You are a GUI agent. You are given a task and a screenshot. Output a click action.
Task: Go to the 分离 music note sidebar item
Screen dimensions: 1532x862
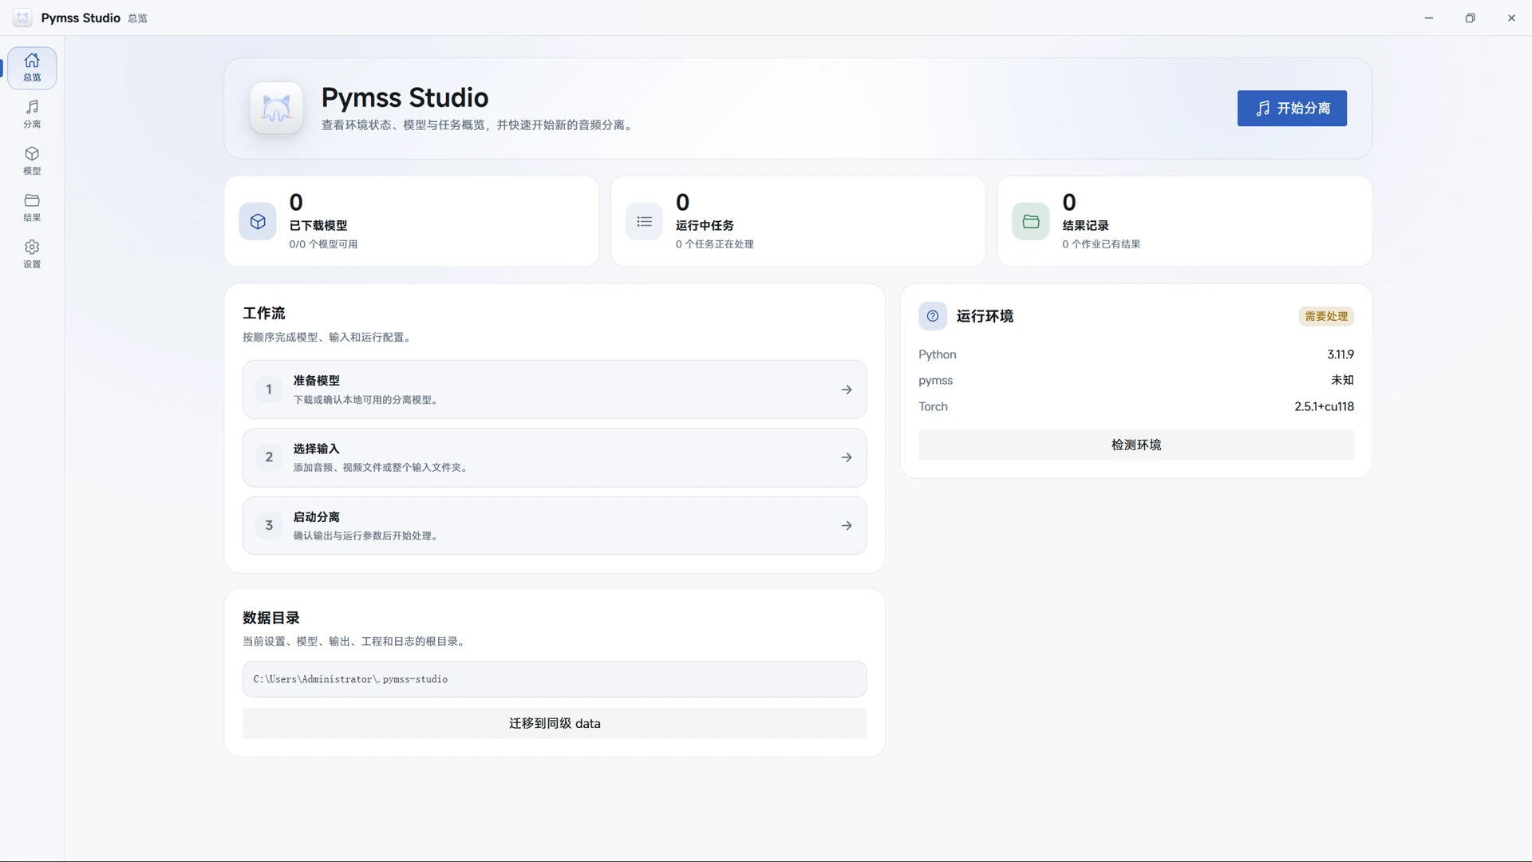32,114
